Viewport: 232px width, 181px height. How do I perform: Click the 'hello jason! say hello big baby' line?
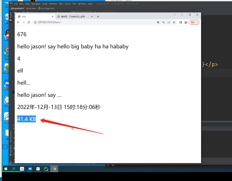[73, 47]
